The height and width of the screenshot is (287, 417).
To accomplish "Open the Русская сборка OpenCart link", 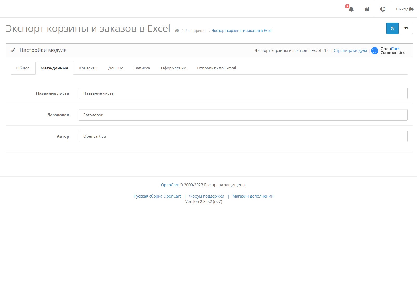I will (157, 196).
